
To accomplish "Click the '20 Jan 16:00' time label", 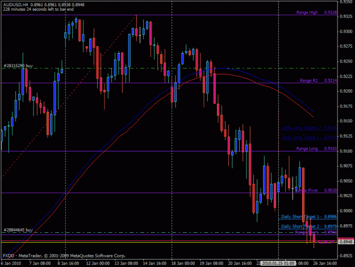I will click(240, 264).
